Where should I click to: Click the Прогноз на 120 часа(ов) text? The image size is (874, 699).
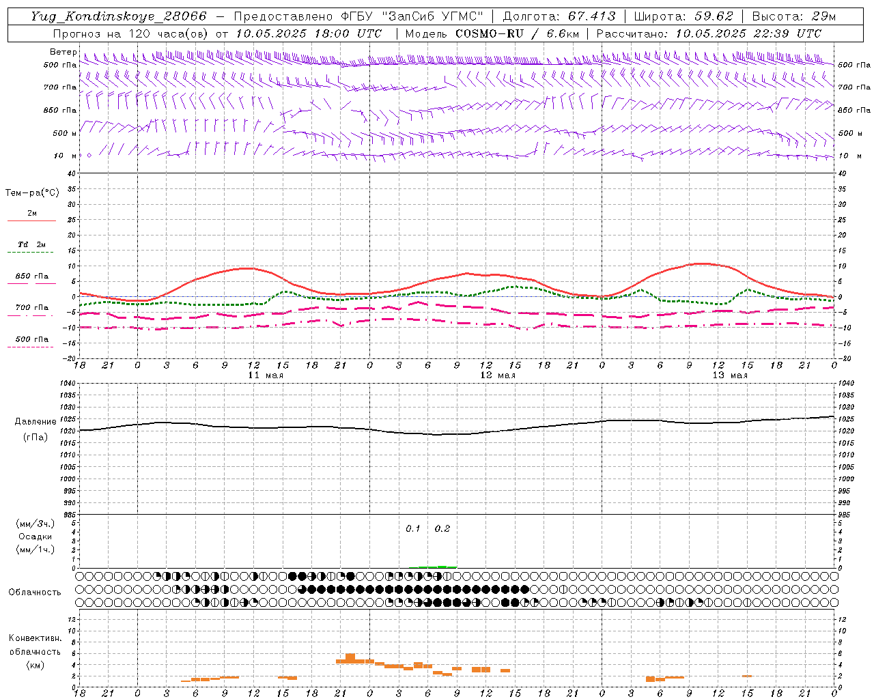tap(132, 33)
